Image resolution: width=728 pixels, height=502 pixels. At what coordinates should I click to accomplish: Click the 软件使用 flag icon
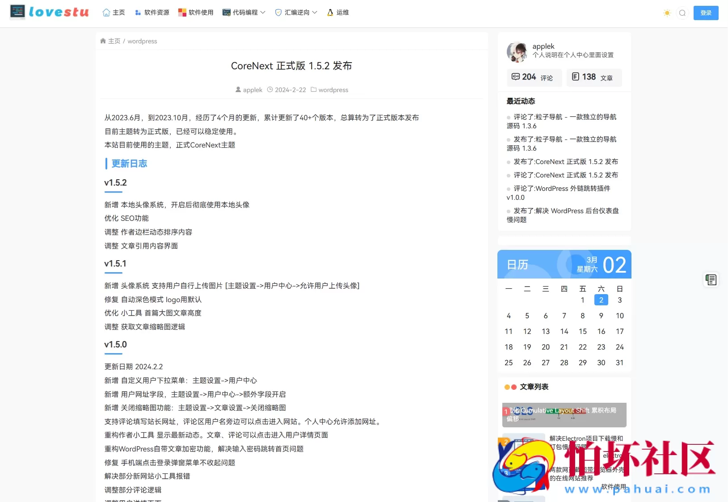click(182, 13)
